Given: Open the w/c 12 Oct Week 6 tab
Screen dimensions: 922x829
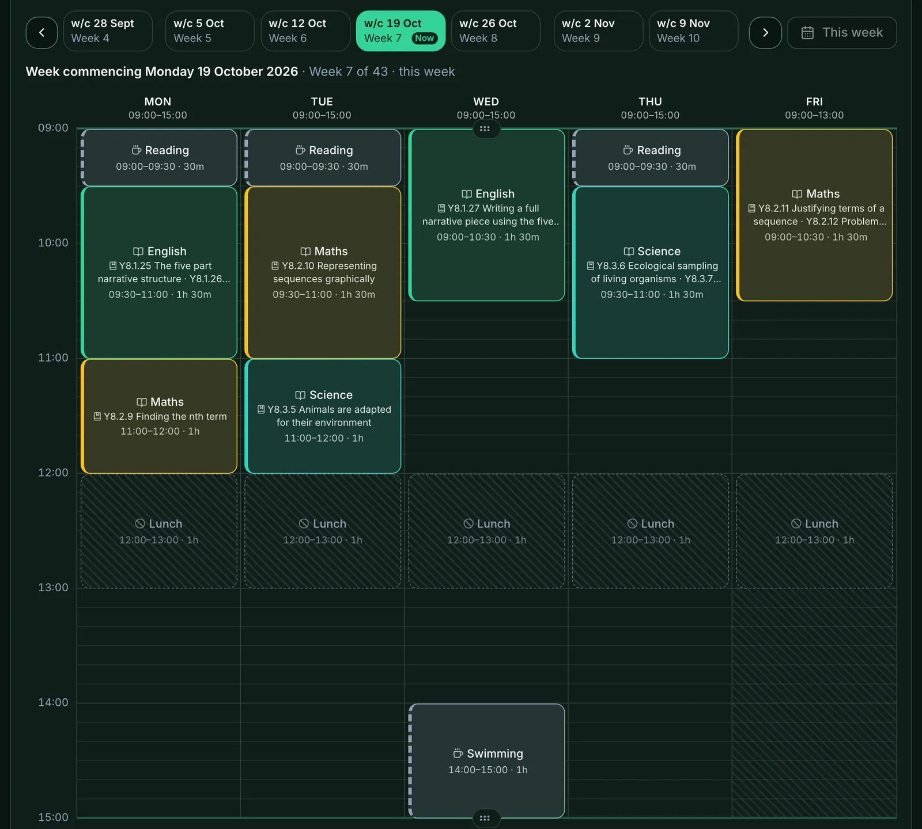Looking at the screenshot, I should (305, 31).
